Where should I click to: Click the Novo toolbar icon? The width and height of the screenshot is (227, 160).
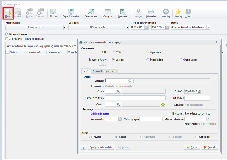pos(8,13)
